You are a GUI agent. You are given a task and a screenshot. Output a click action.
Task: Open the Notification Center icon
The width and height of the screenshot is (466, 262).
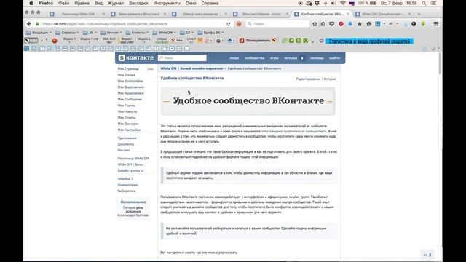coord(434,3)
